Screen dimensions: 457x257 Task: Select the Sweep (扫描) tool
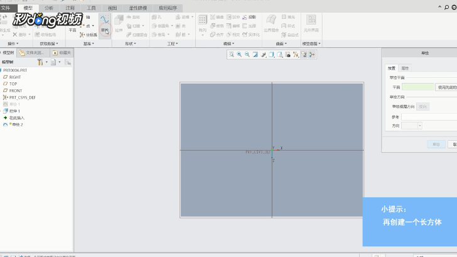click(135, 26)
